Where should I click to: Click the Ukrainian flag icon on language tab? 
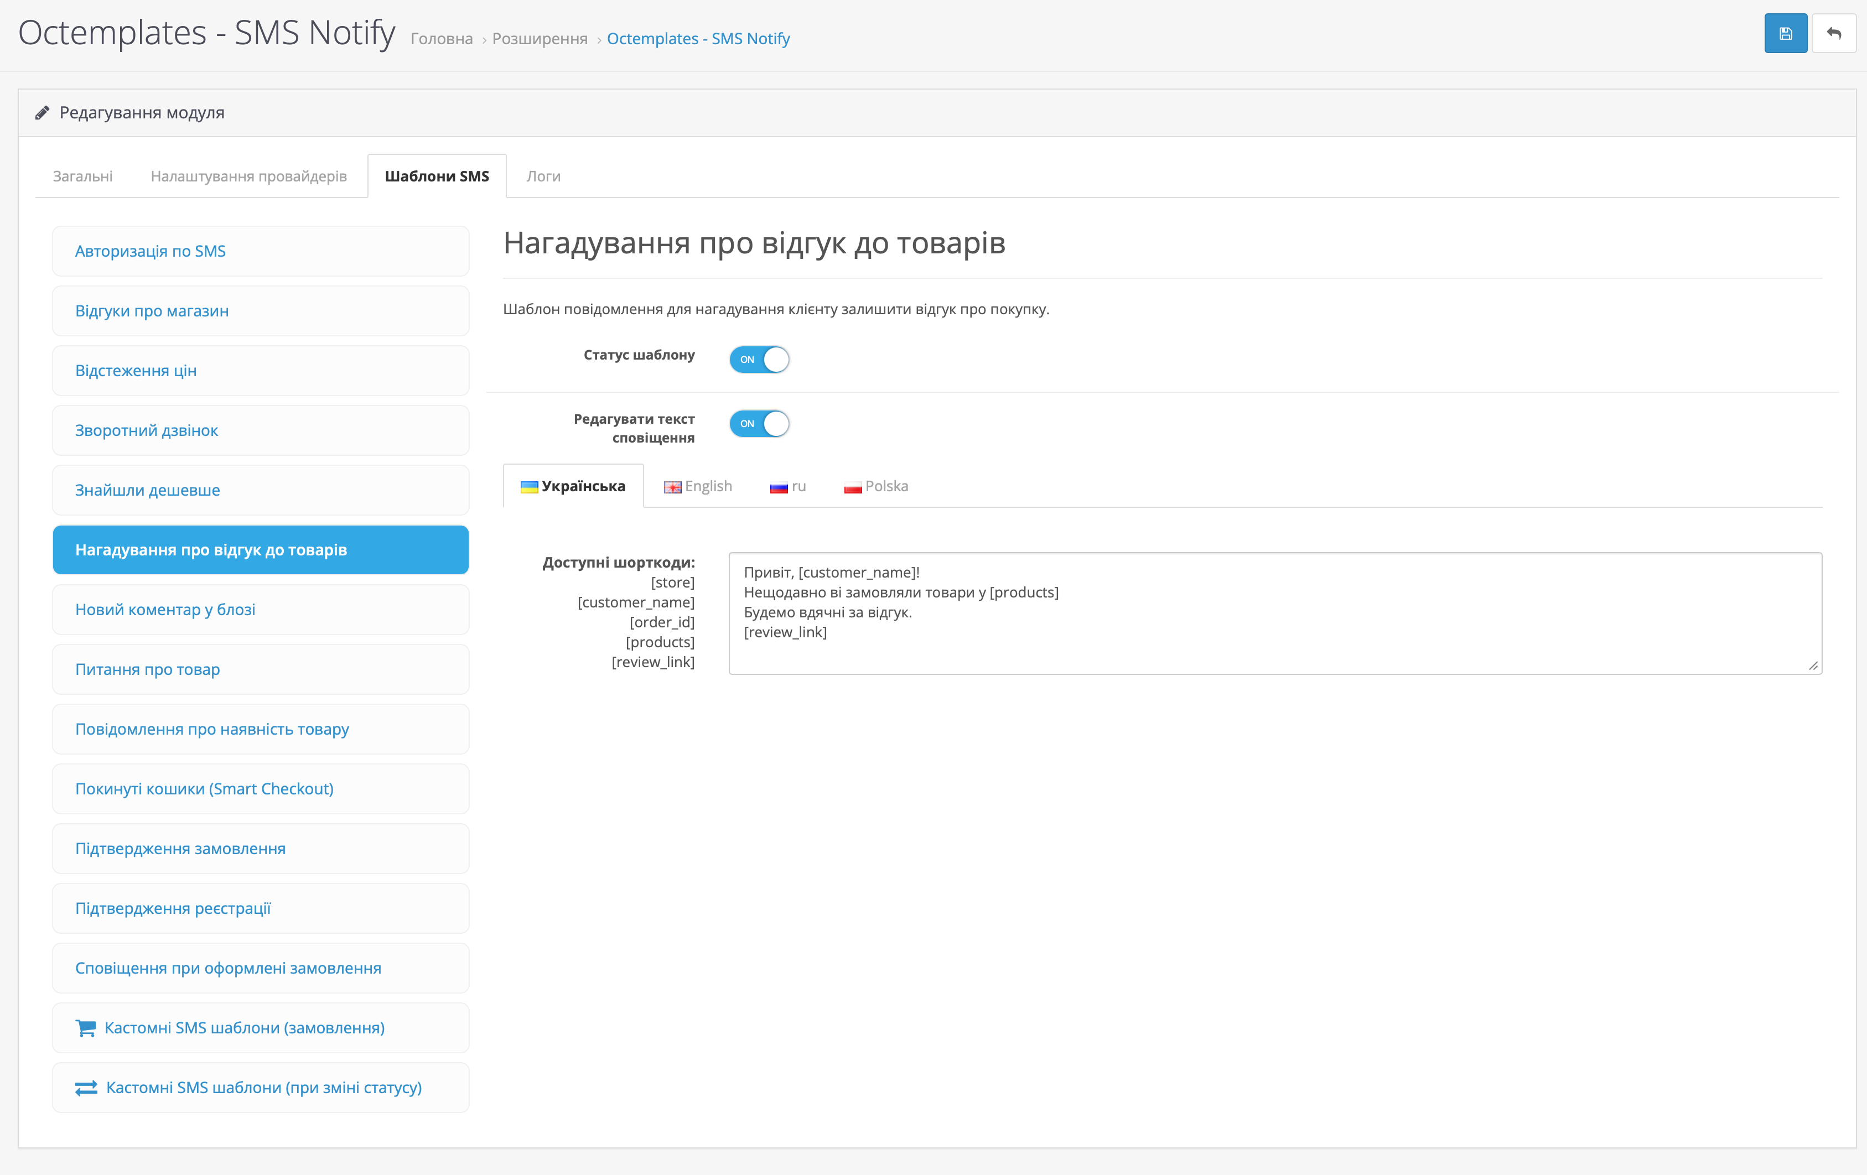click(529, 487)
